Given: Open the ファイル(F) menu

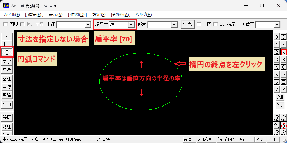Looking at the screenshot, I should pyautogui.click(x=11, y=15).
